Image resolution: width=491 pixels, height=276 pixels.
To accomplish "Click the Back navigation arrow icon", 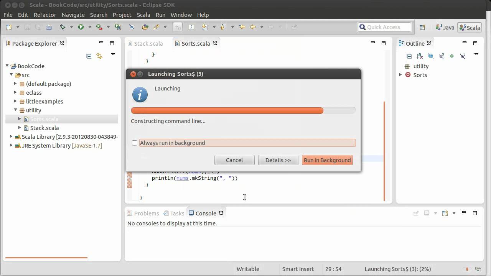I will [253, 27].
